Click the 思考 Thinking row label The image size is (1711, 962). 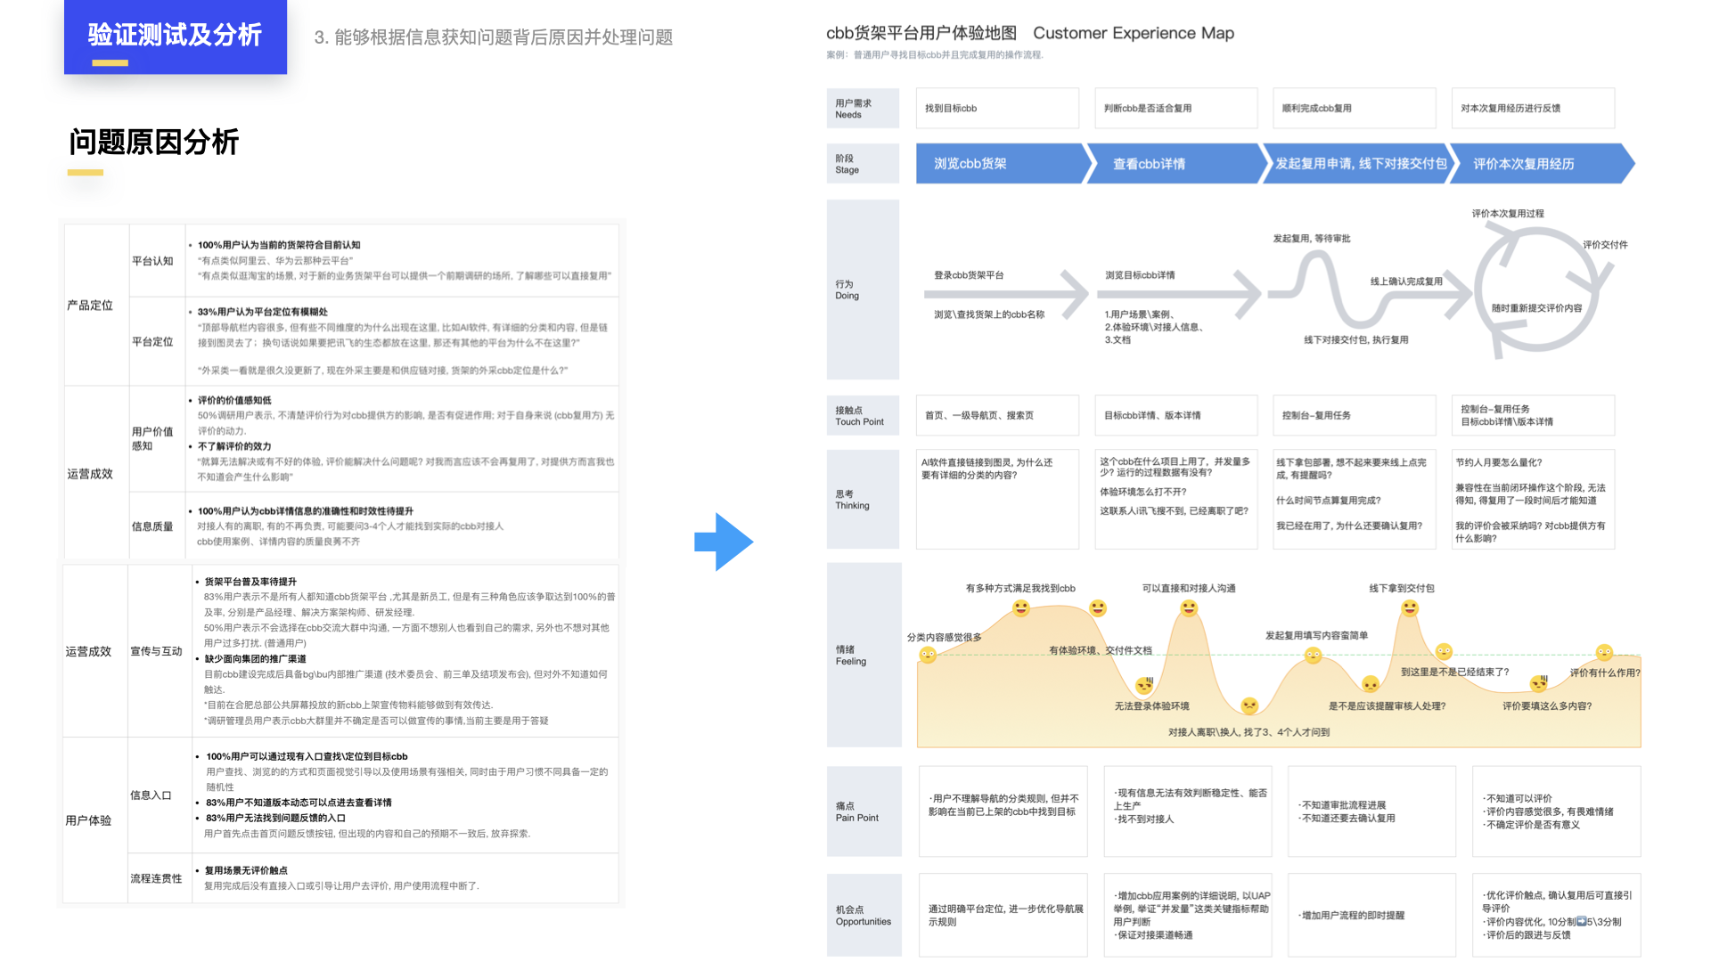click(x=863, y=500)
